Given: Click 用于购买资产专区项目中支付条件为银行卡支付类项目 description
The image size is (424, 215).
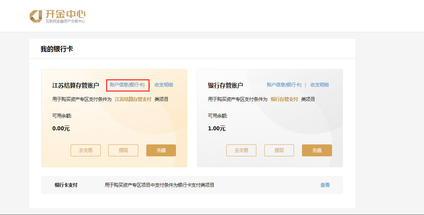Looking at the screenshot, I should click(x=160, y=185).
